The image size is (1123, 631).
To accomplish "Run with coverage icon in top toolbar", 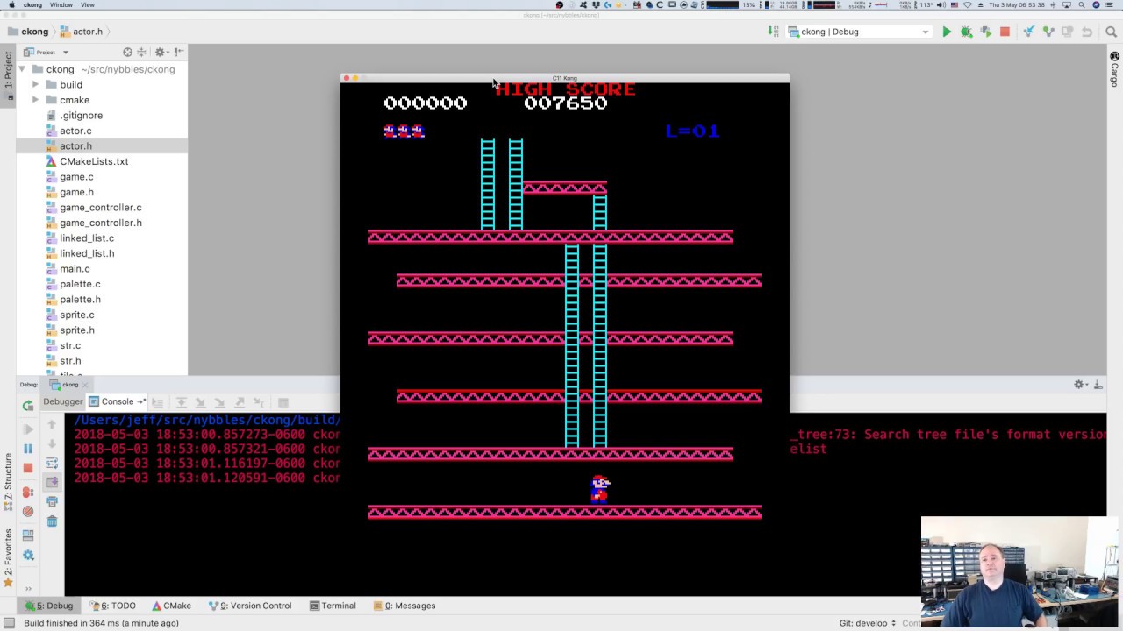I will [x=985, y=32].
